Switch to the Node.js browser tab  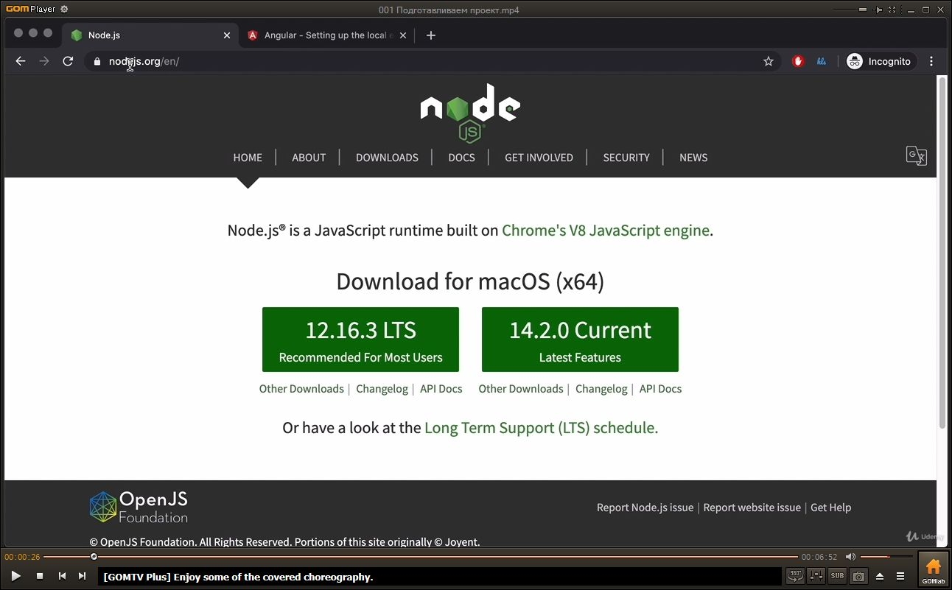point(150,35)
